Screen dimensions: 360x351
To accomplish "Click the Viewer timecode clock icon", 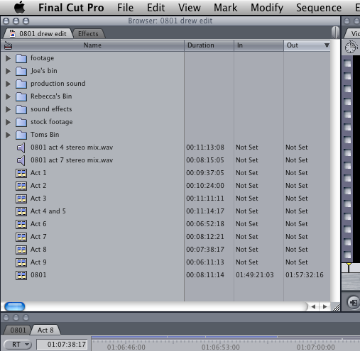I will [x=351, y=47].
